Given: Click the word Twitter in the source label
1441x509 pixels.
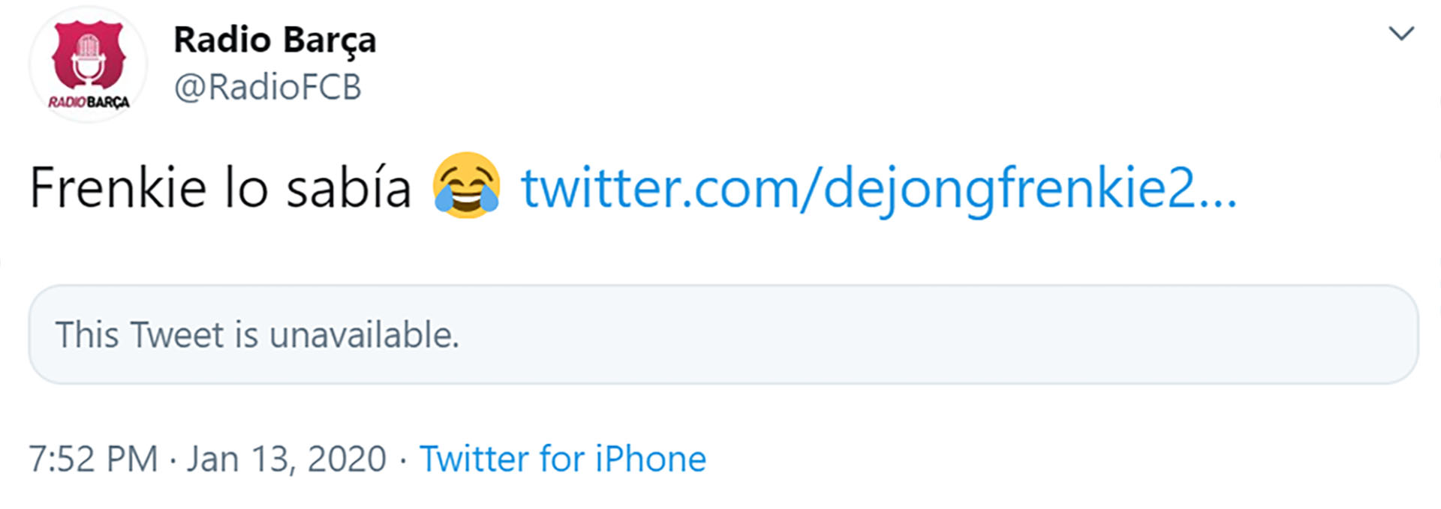Looking at the screenshot, I should pyautogui.click(x=474, y=459).
